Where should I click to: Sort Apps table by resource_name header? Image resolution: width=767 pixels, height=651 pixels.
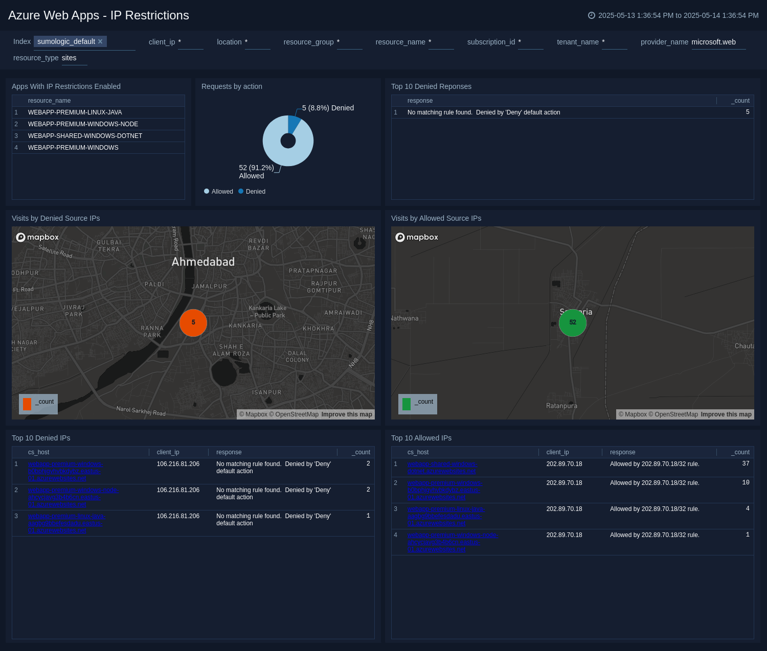coord(49,101)
